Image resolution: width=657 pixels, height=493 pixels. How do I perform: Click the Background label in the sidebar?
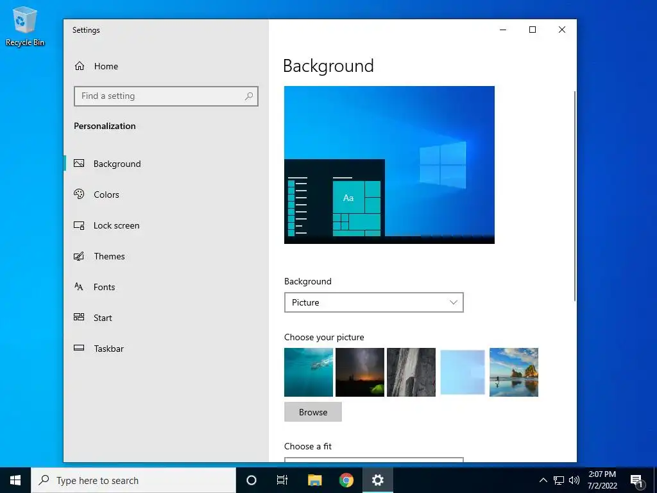coord(117,164)
